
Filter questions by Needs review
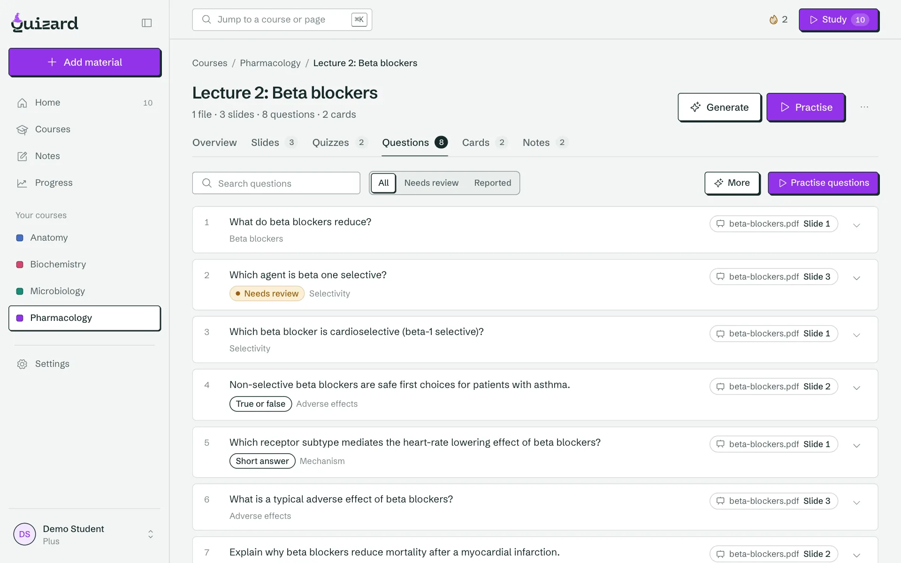tap(431, 183)
